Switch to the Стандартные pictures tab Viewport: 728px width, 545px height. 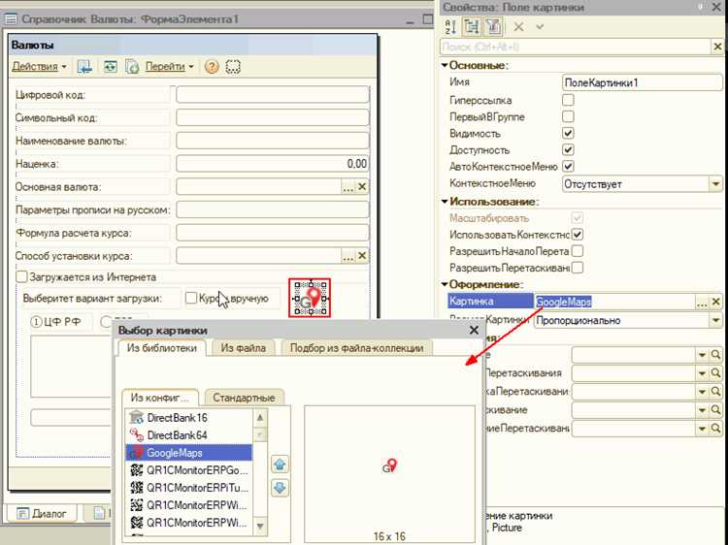pyautogui.click(x=244, y=398)
